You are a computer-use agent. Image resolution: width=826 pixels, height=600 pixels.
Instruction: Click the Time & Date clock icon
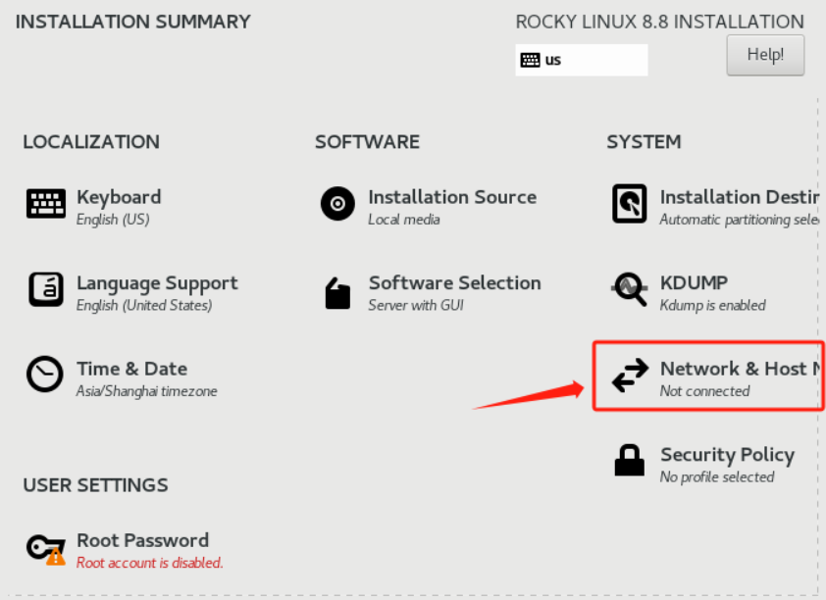tap(45, 375)
